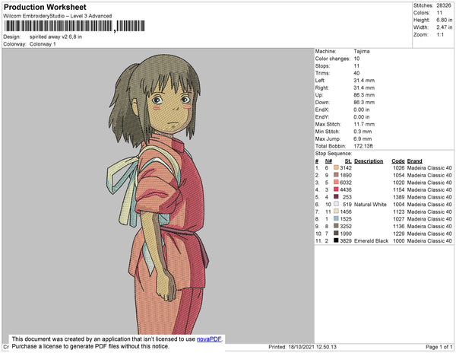This screenshot has width=456, height=353.
Task: Click the Height value '6.80 in'
Action: (x=445, y=20)
